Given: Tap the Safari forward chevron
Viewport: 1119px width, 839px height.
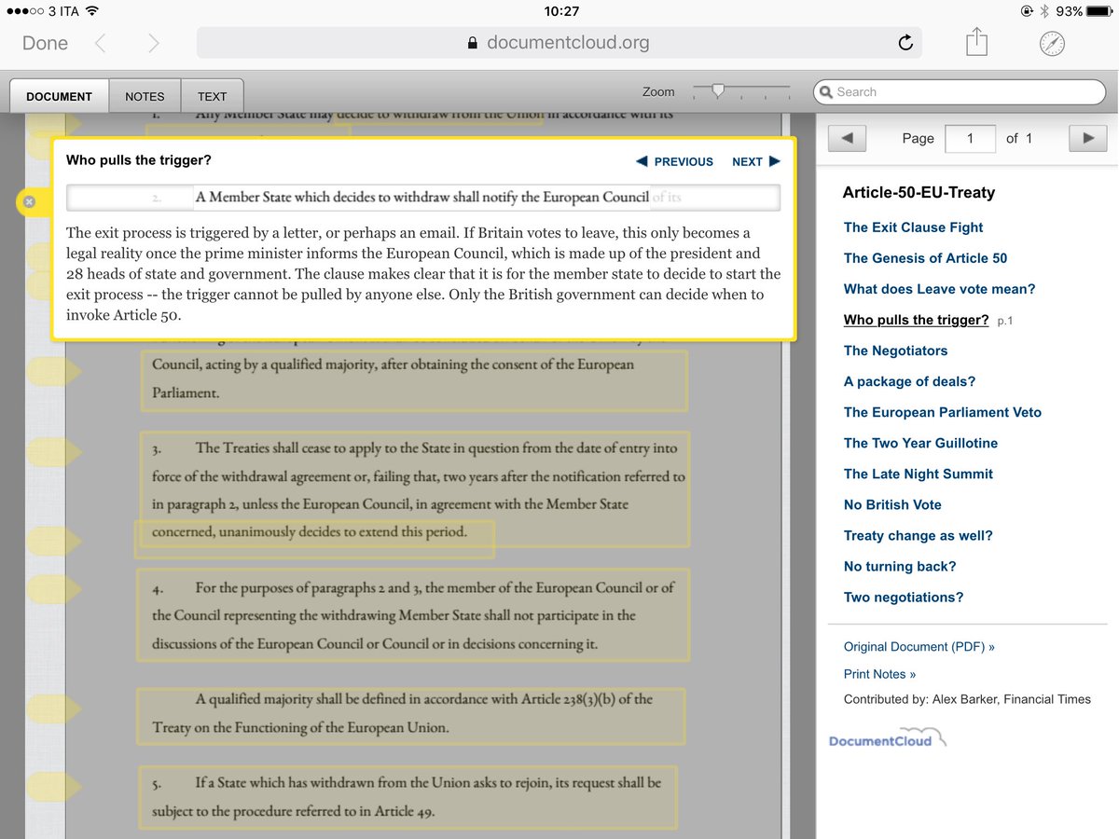Looking at the screenshot, I should click(x=154, y=43).
